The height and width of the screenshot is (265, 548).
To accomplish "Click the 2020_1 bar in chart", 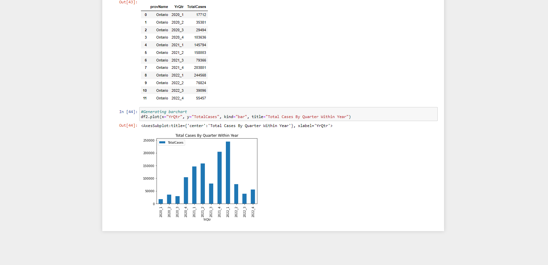I will pos(161,201).
